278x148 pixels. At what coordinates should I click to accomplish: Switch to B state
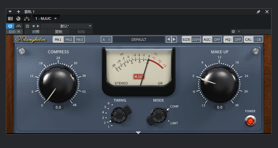[109, 40]
